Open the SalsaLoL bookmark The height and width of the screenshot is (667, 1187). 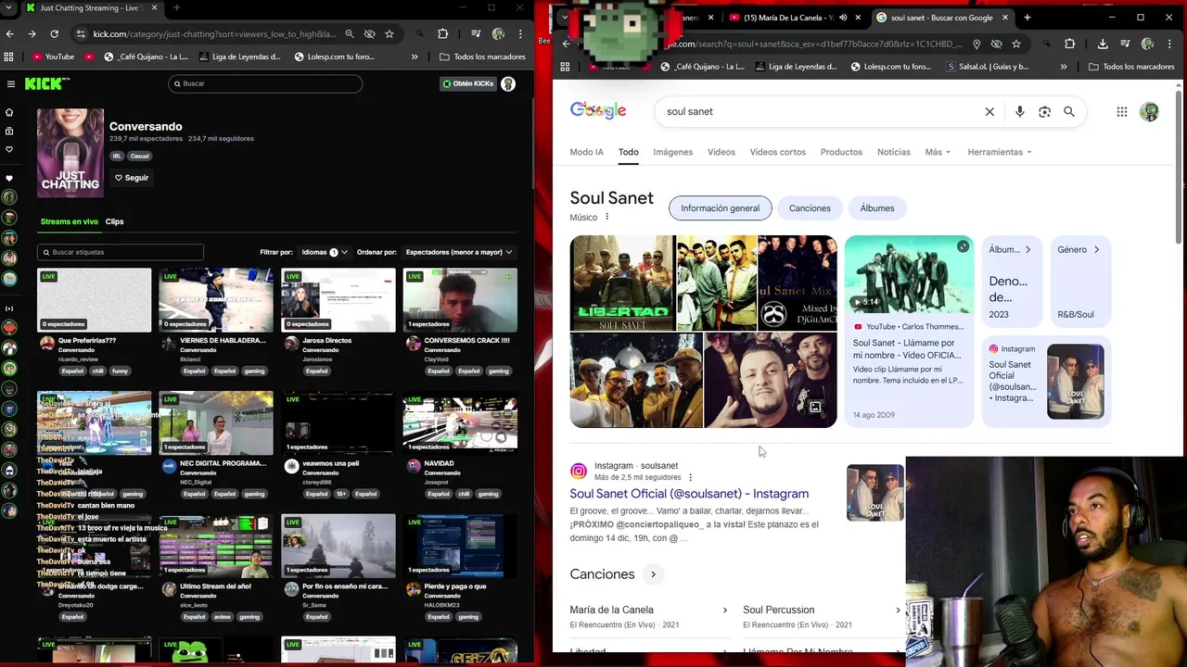[x=987, y=67]
